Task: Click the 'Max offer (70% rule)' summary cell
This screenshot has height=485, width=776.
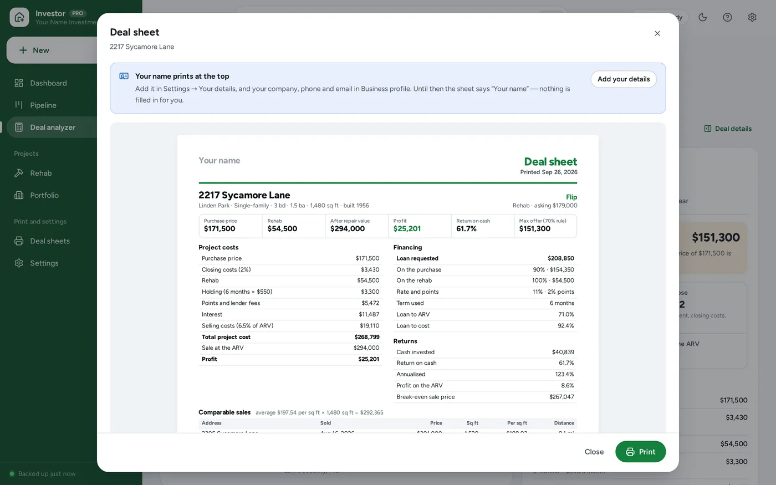Action: click(545, 226)
